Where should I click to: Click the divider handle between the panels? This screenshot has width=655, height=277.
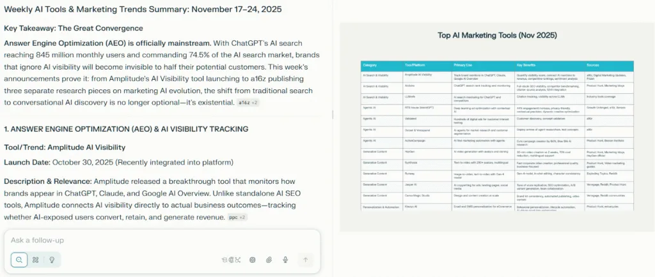pyautogui.click(x=333, y=115)
